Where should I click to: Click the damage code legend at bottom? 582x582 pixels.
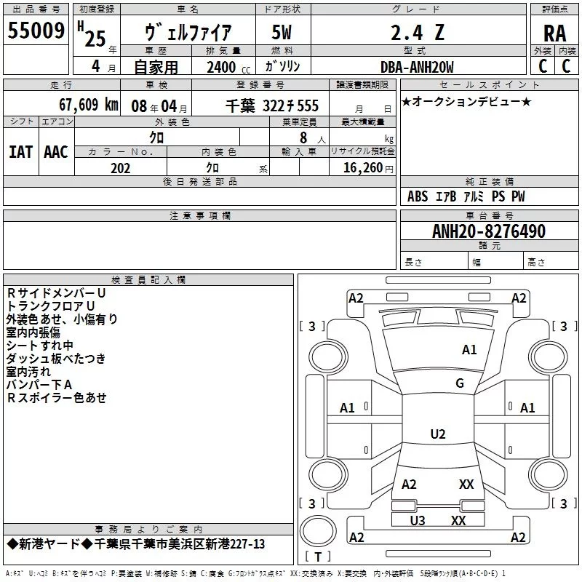[x=256, y=573]
